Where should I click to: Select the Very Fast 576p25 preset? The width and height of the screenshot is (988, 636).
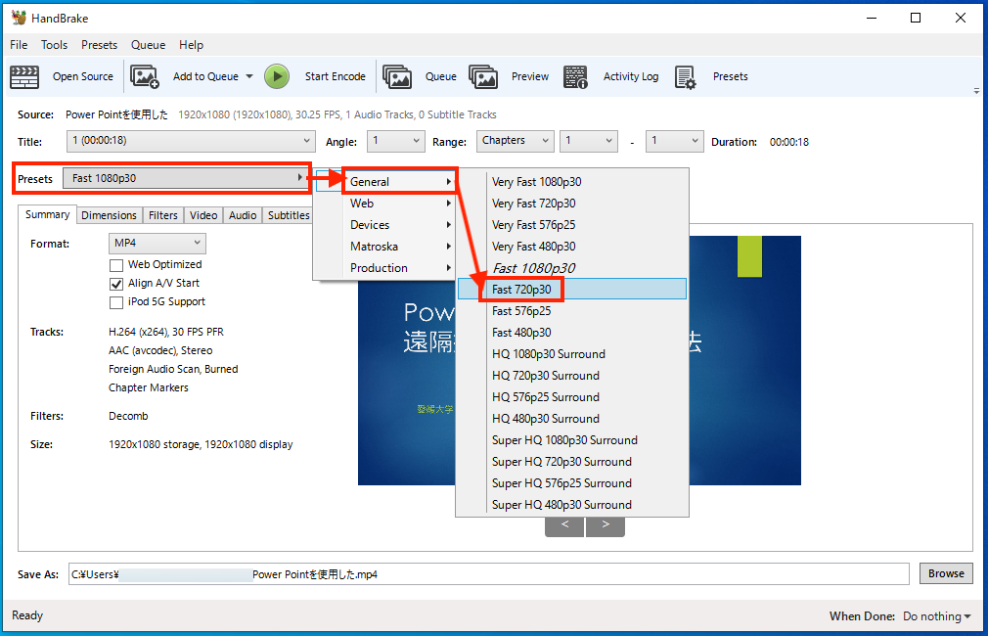coord(572,224)
